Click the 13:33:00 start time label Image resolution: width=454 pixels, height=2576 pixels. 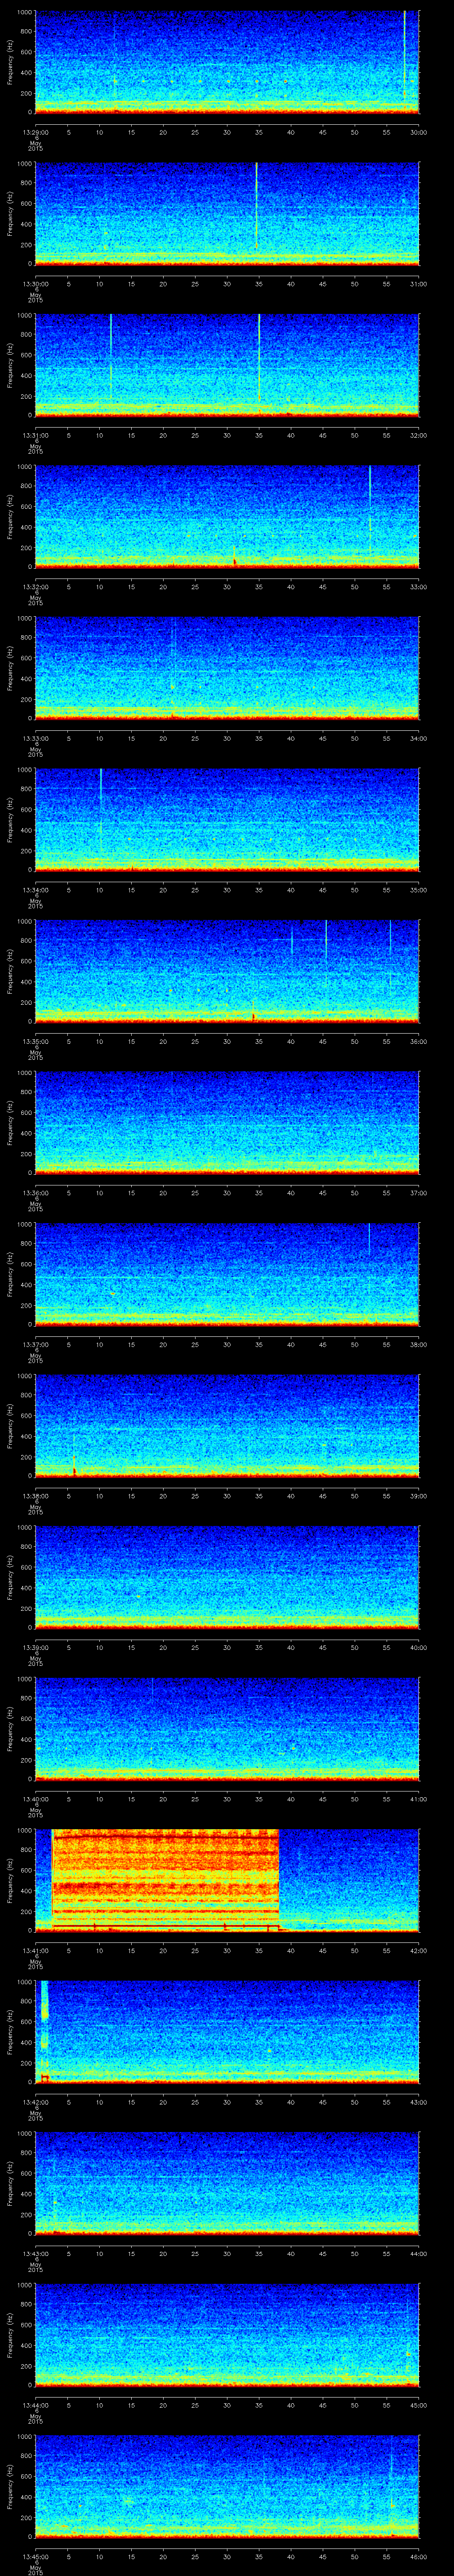coord(35,738)
